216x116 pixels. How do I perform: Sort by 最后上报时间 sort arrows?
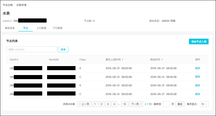(x=123, y=59)
